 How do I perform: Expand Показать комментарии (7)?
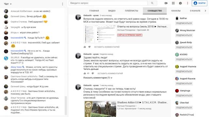point(98,78)
